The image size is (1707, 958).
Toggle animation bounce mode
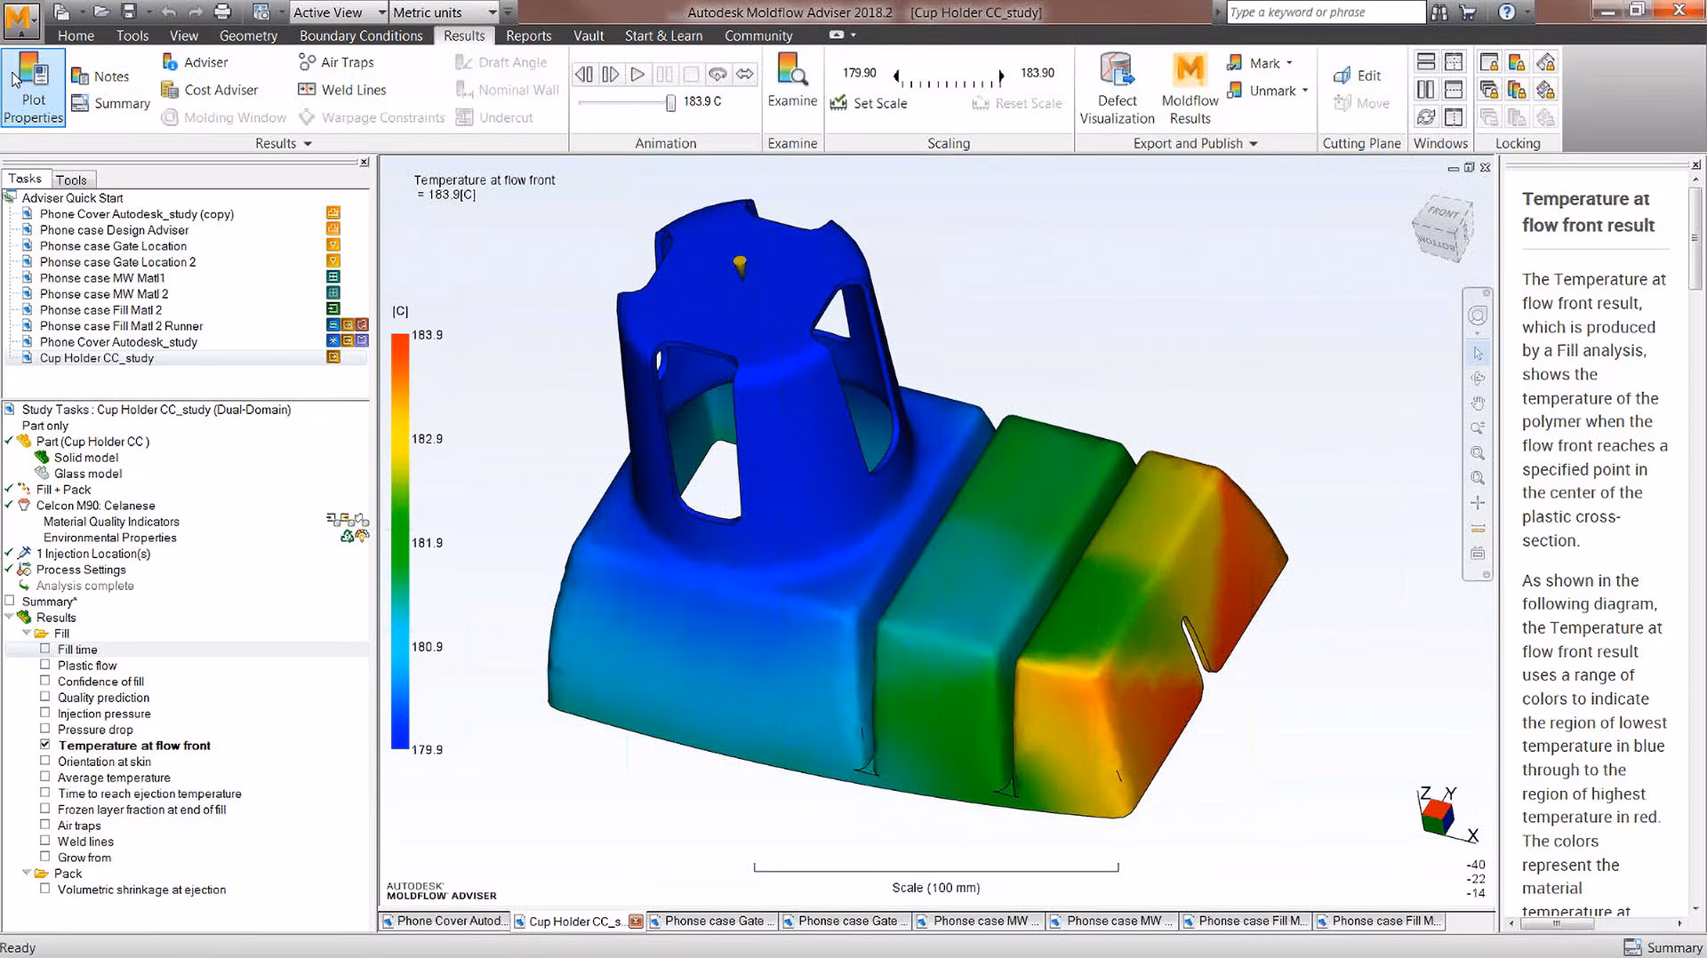[x=744, y=75]
